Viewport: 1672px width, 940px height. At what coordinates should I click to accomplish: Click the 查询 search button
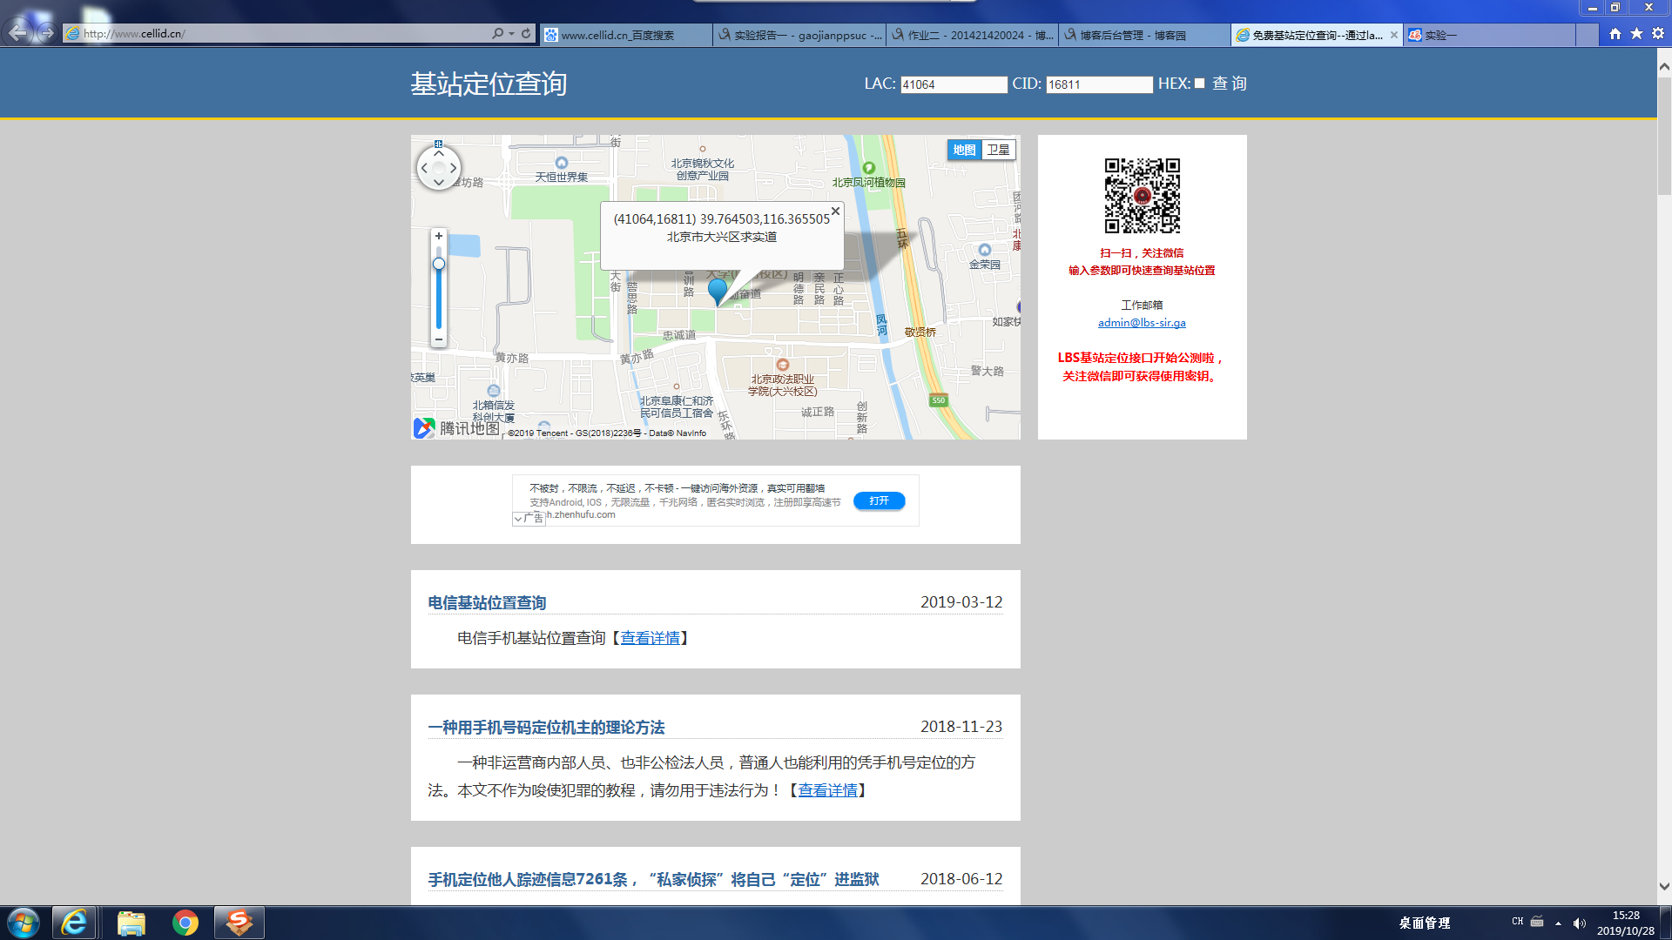tap(1230, 84)
